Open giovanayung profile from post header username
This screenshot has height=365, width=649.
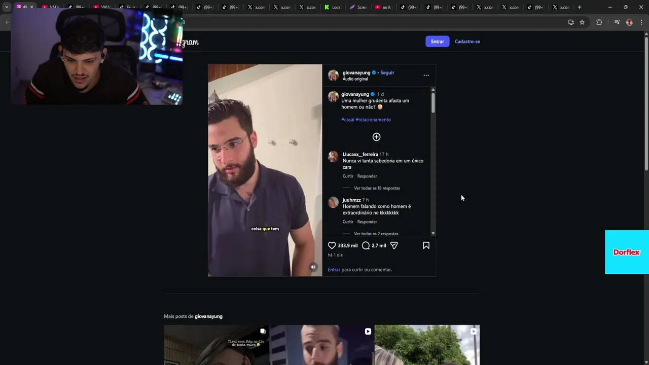pos(356,72)
